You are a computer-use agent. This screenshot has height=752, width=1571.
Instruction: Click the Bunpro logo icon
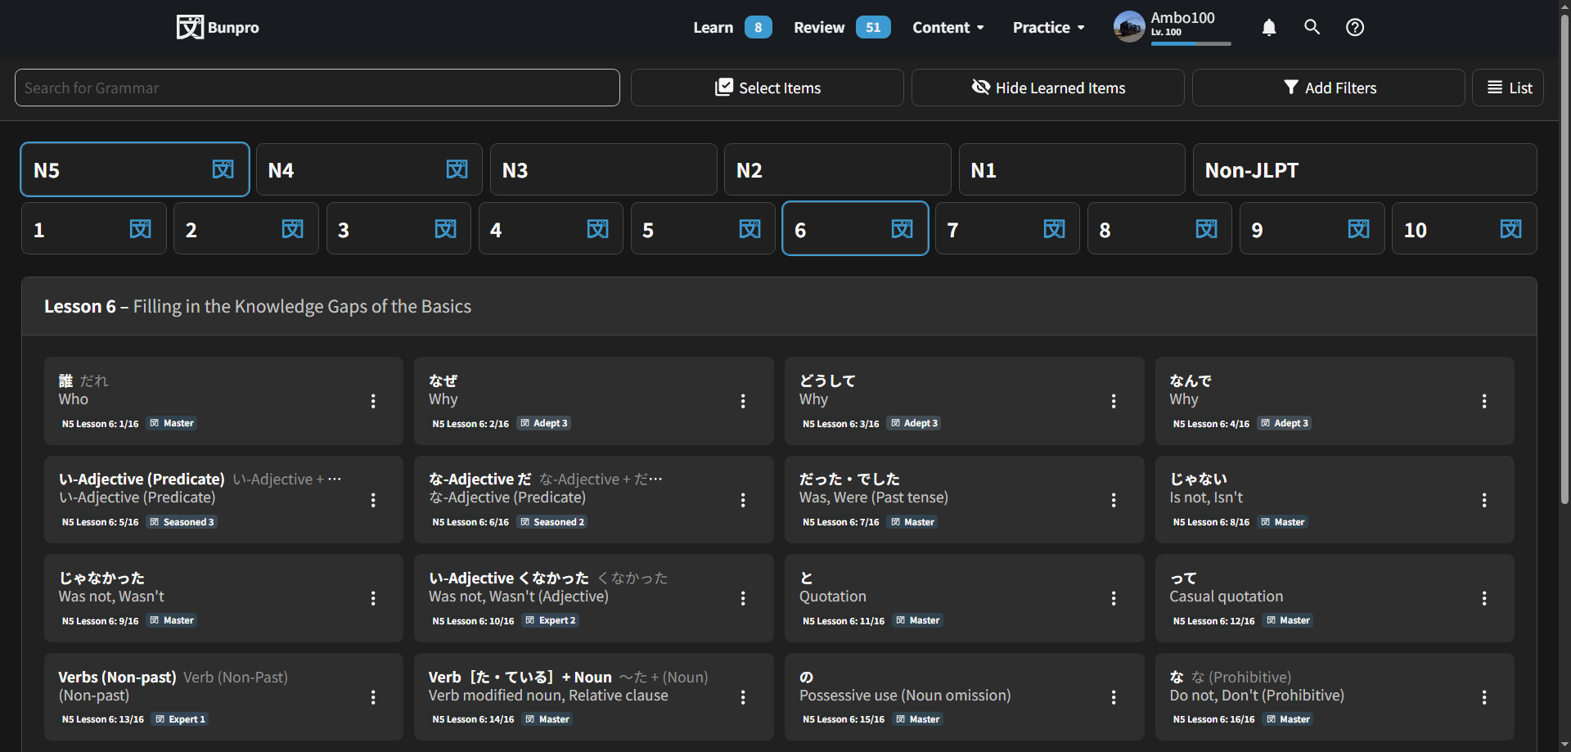[x=190, y=27]
